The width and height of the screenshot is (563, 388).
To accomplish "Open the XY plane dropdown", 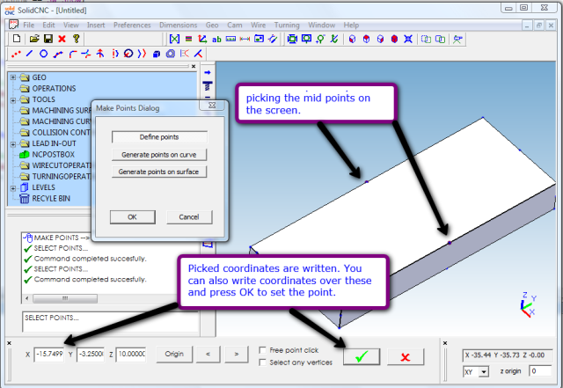I will (484, 372).
